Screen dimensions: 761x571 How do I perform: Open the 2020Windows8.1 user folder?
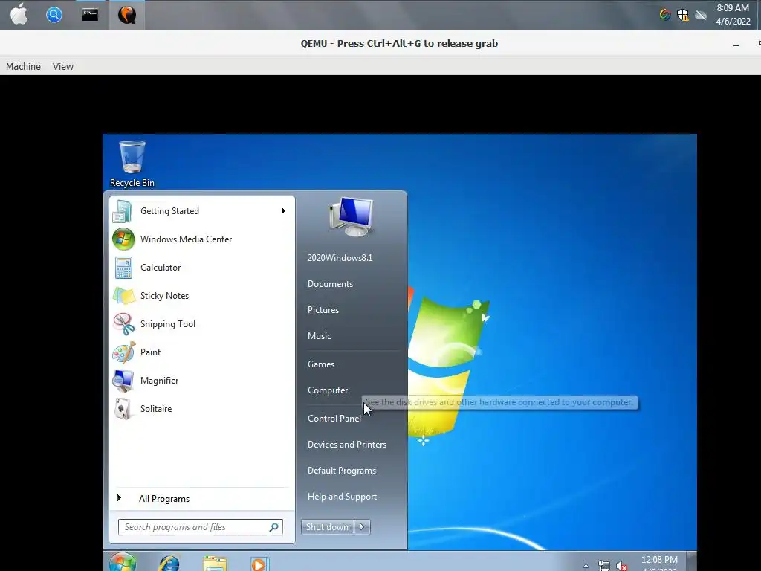click(x=340, y=258)
